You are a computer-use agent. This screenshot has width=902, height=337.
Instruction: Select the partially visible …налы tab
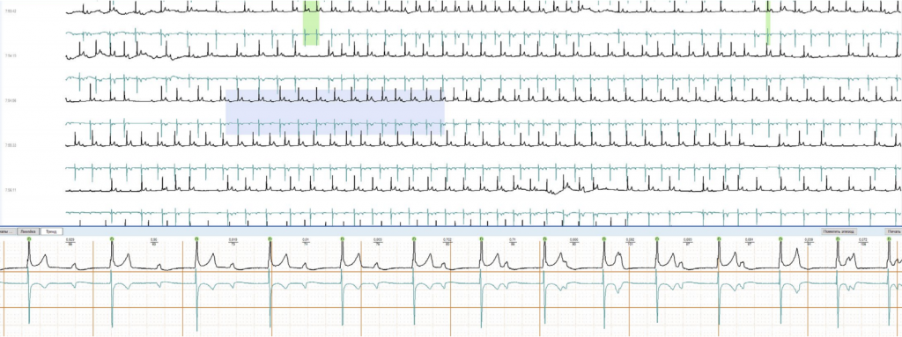pos(7,231)
